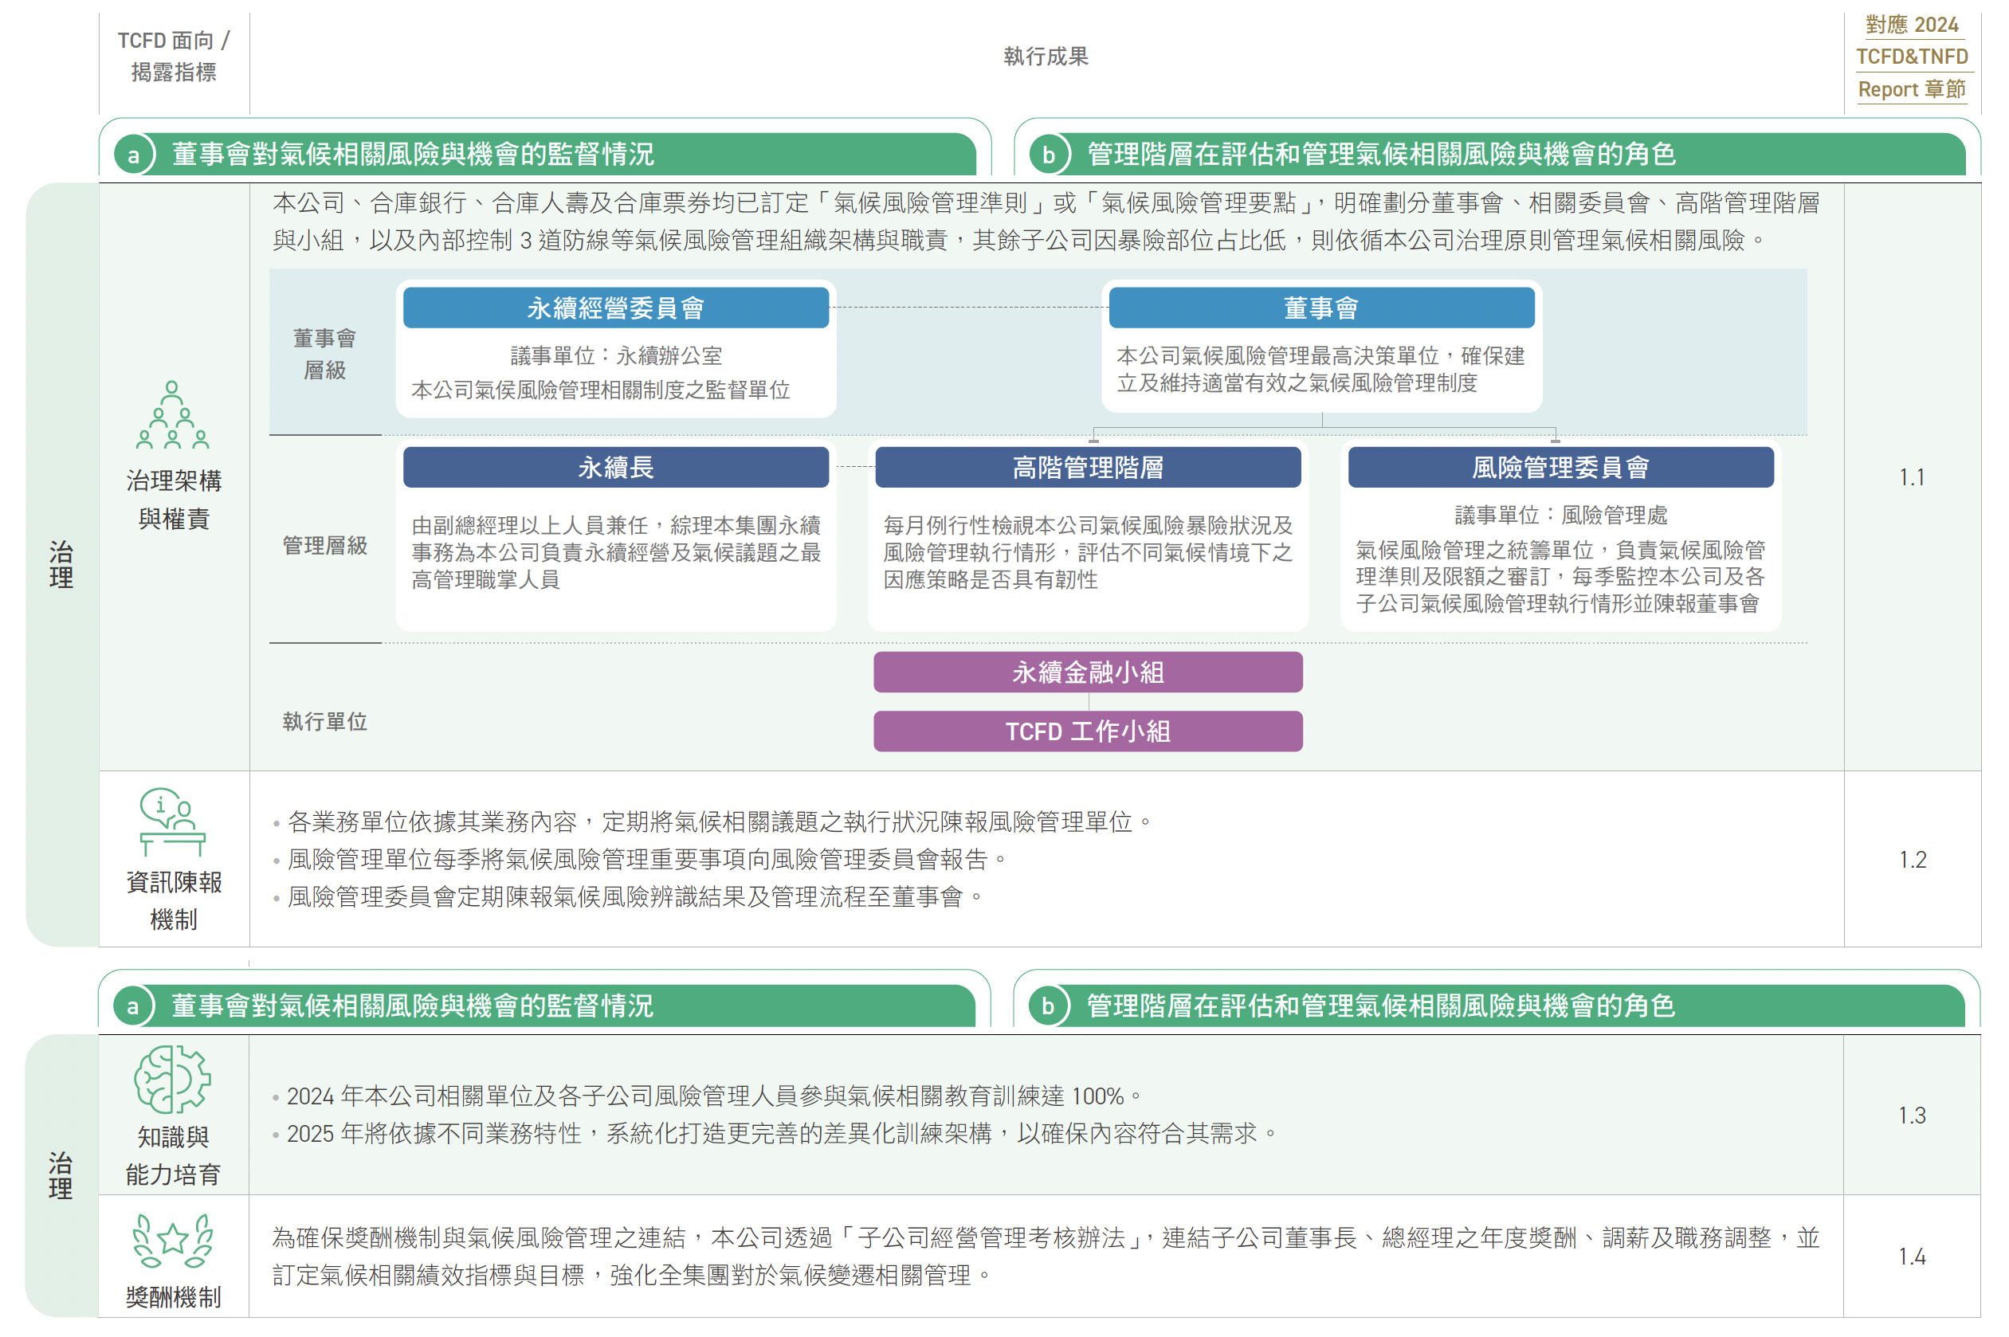The height and width of the screenshot is (1337, 2009).
Task: Select the 永續長 header box
Action: 616,467
